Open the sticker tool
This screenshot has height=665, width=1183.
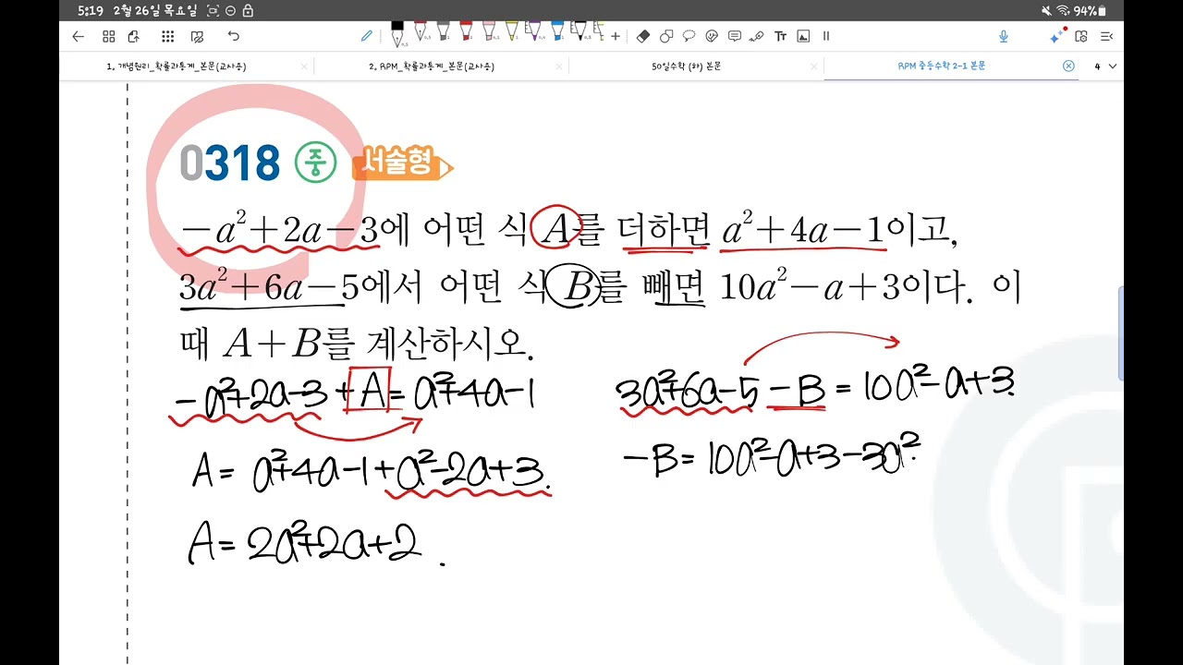[x=712, y=36]
